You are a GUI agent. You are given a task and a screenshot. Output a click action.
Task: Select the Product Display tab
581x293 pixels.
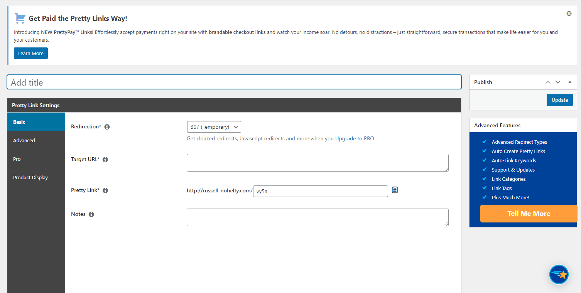pyautogui.click(x=36, y=177)
